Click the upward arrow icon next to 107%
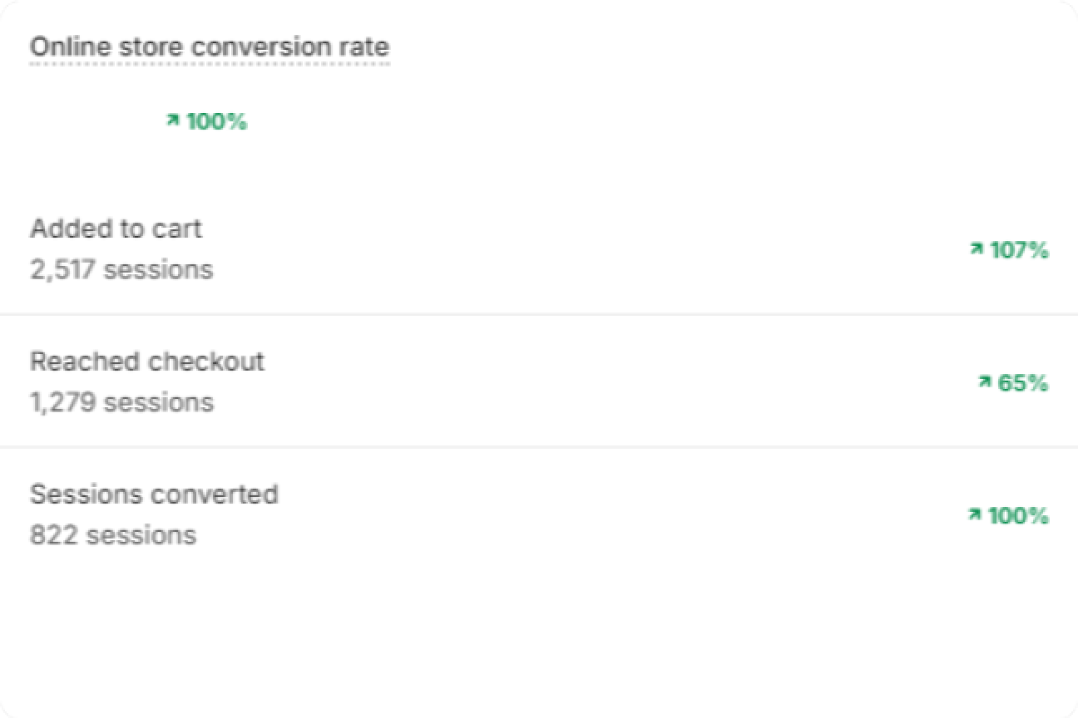 976,249
